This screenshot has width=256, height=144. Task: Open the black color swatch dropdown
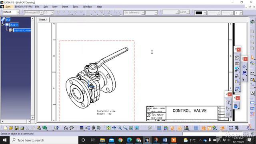tap(205, 13)
